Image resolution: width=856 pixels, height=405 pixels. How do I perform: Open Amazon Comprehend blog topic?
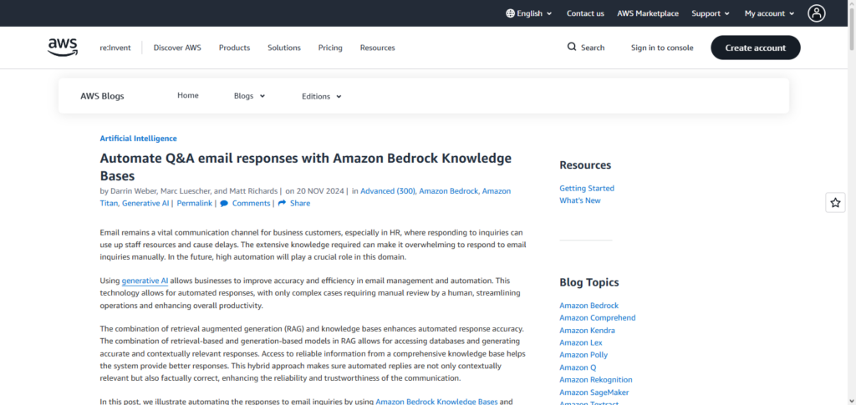pos(597,318)
